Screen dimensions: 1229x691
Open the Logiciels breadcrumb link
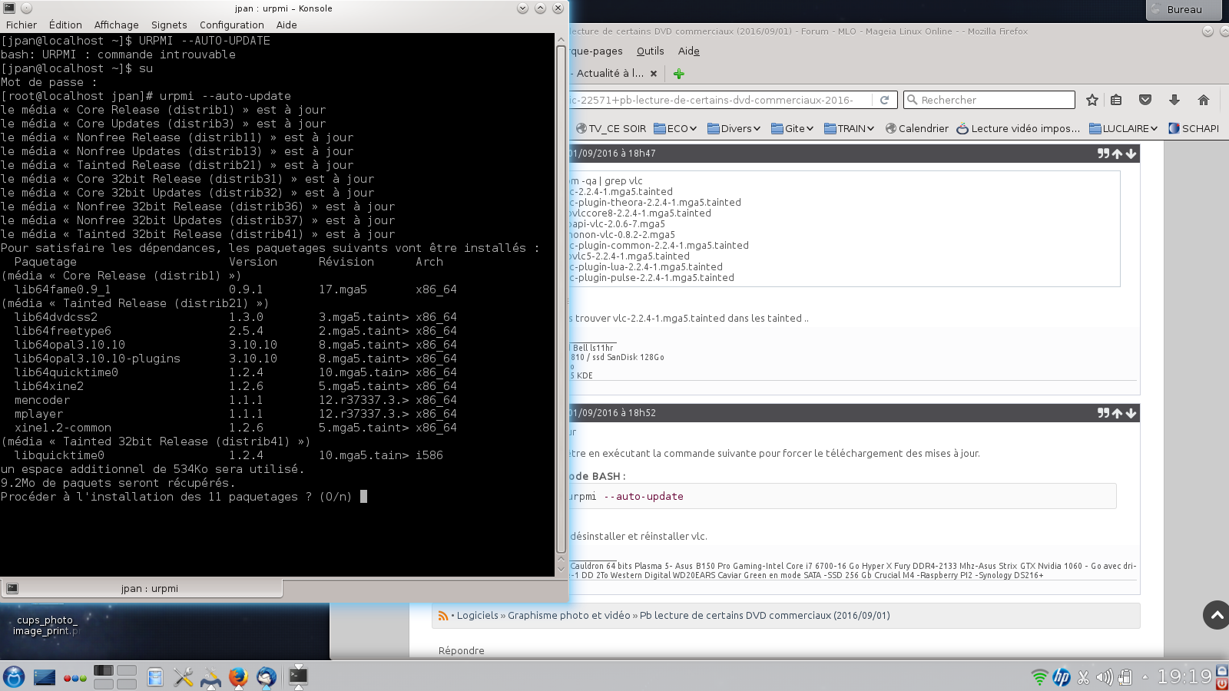478,615
